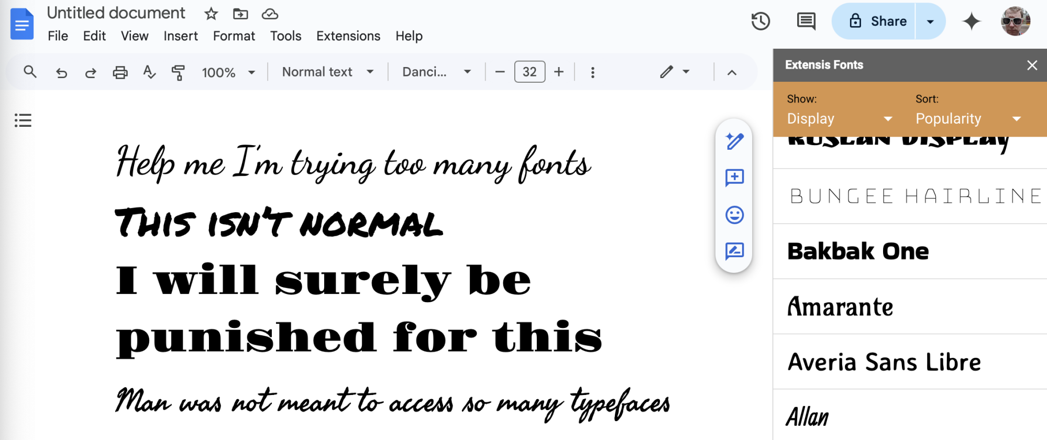The image size is (1047, 440).
Task: Activate the paint format roller icon
Action: point(178,72)
